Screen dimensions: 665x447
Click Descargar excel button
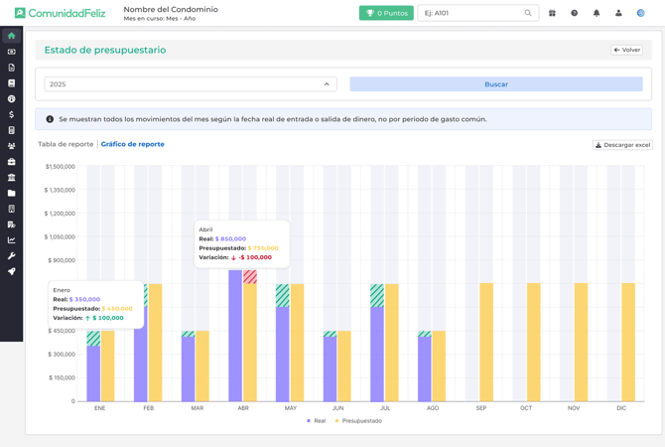(x=623, y=145)
